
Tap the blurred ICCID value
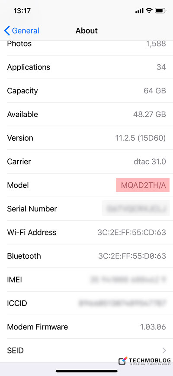(x=122, y=303)
